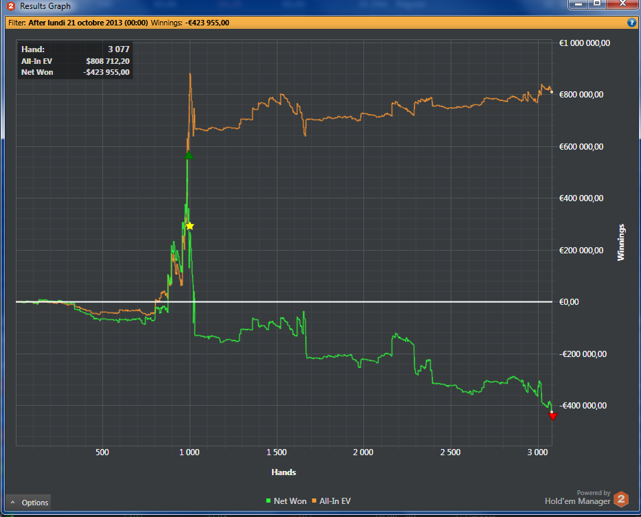Expand the Options panel

pos(29,503)
